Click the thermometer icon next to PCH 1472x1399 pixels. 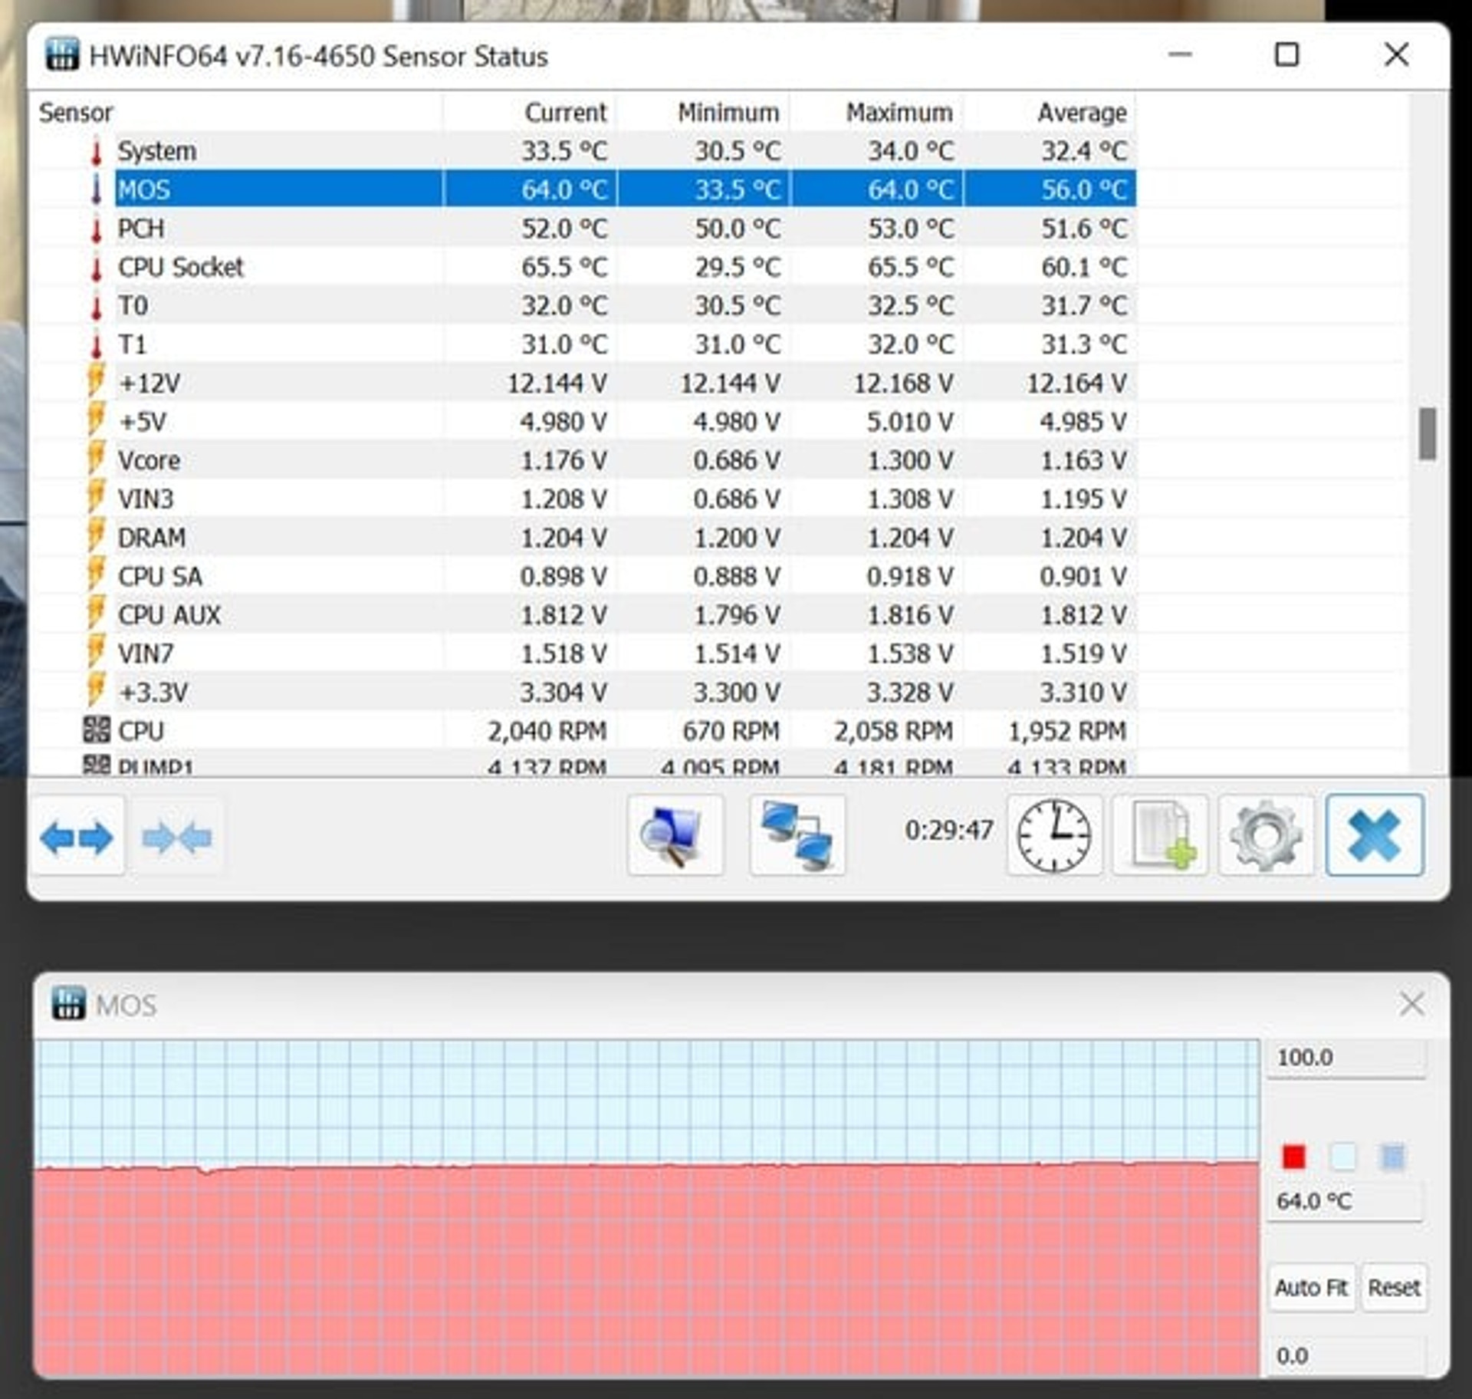tap(97, 229)
